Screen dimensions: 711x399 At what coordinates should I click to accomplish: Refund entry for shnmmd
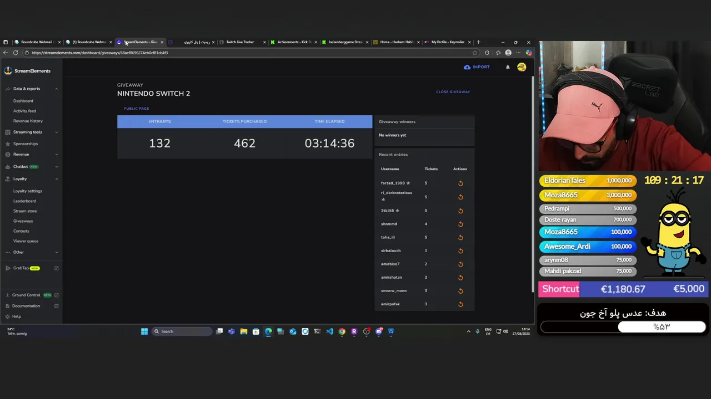(x=460, y=224)
